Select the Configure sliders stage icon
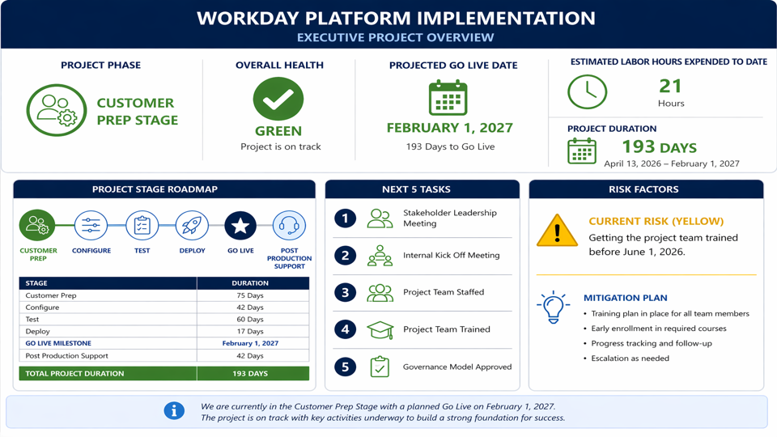The width and height of the screenshot is (777, 437). pyautogui.click(x=91, y=226)
